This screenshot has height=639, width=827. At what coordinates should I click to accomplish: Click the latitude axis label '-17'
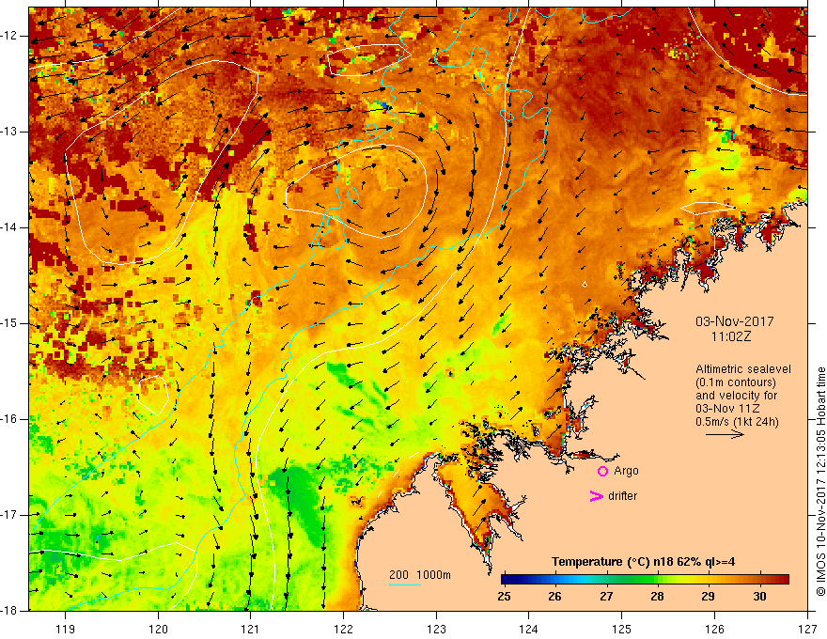[9, 515]
